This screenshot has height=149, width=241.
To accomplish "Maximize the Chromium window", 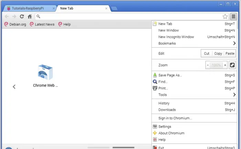I will point(228,4).
